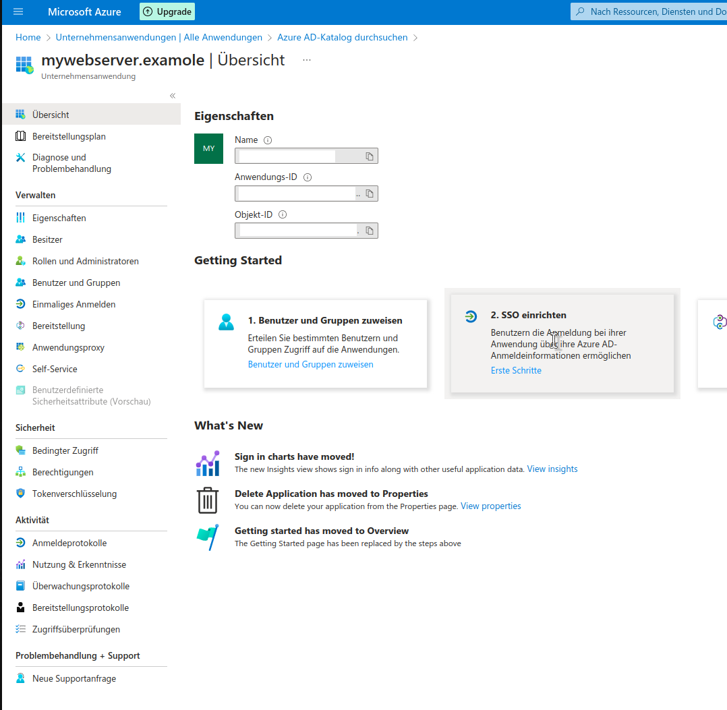Image resolution: width=727 pixels, height=710 pixels.
Task: Click the application grid icon beside title
Action: point(24,65)
